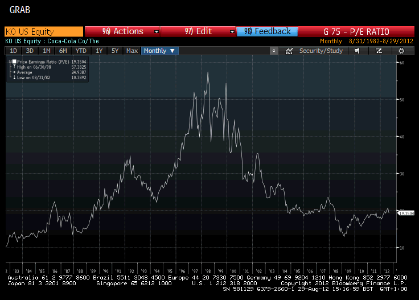419x300 pixels.
Task: Click the orange Monthly label near date range
Action: 331,41
